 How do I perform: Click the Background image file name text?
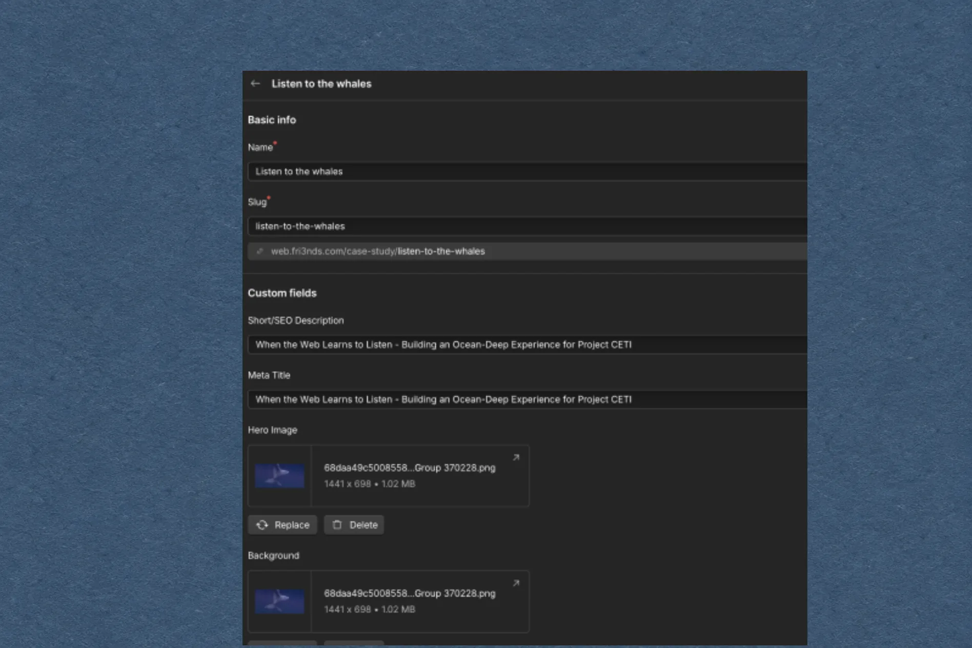[x=410, y=593]
